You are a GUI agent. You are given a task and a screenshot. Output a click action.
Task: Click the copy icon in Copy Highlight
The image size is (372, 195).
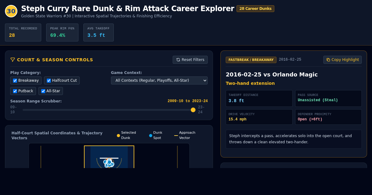point(328,60)
